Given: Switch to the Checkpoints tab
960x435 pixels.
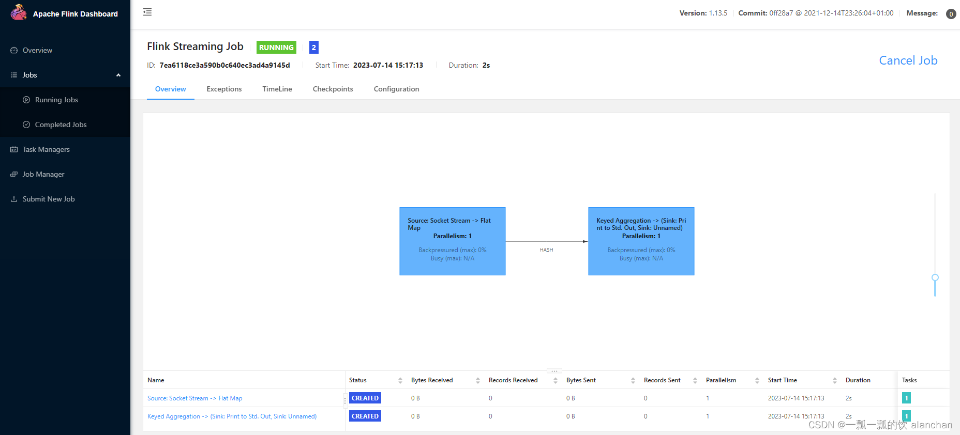Looking at the screenshot, I should 333,89.
